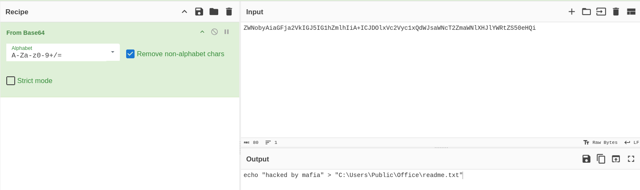
Task: Load a saved recipe folder icon
Action: pos(214,12)
